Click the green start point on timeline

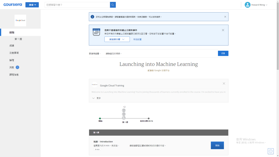(x=100, y=118)
